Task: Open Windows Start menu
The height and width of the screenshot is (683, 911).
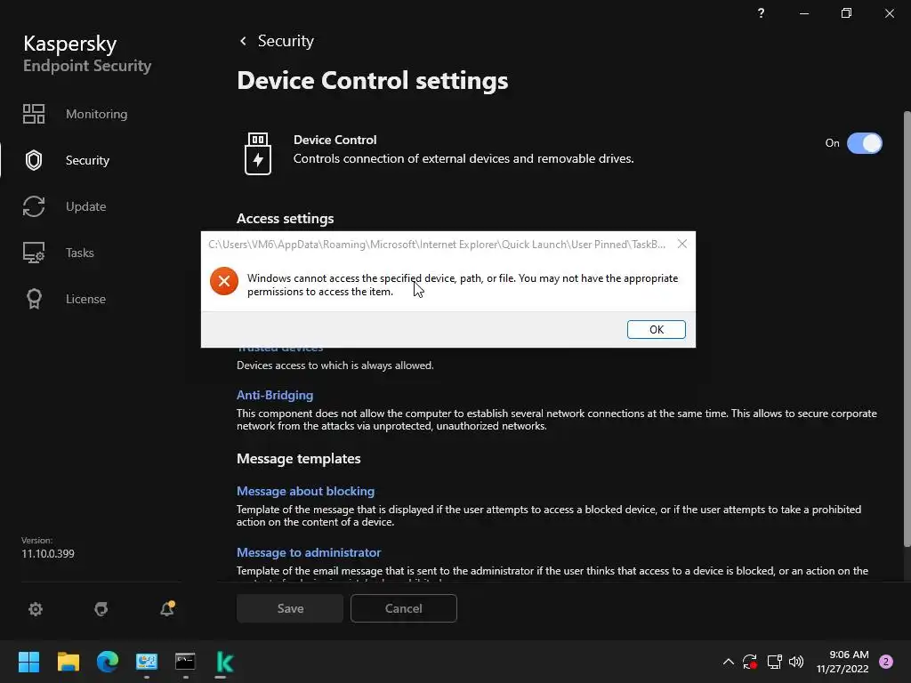Action: [x=28, y=662]
